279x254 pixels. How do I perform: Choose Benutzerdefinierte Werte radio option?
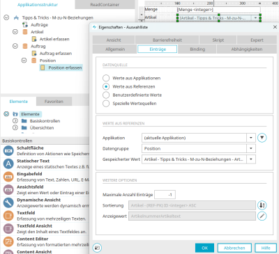(106, 95)
